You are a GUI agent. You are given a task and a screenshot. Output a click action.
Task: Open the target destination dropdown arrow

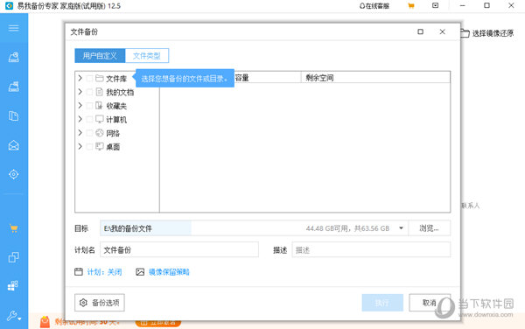point(401,228)
